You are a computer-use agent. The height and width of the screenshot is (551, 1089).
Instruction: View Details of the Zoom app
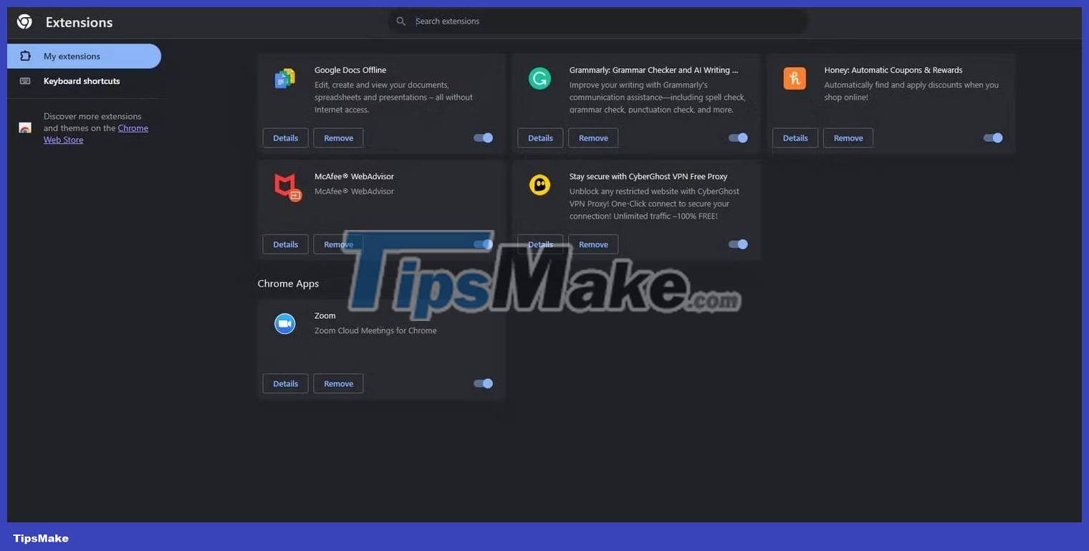285,383
